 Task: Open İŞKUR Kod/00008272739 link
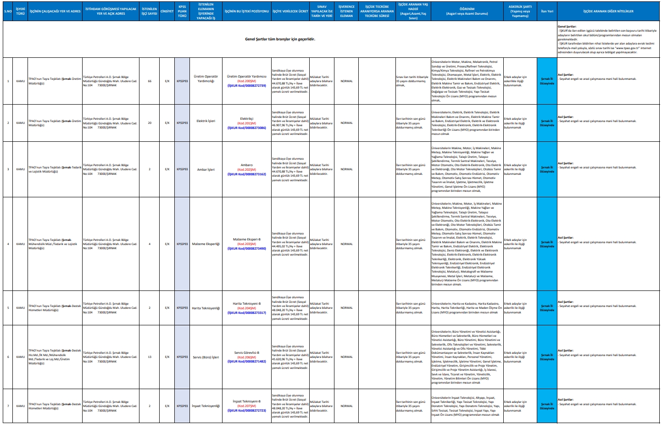[247, 86]
